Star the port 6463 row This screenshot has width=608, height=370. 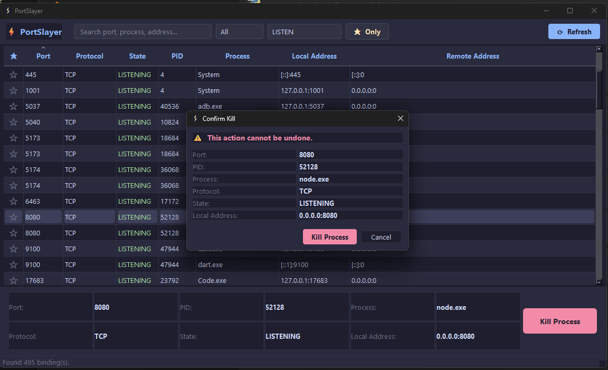click(14, 201)
